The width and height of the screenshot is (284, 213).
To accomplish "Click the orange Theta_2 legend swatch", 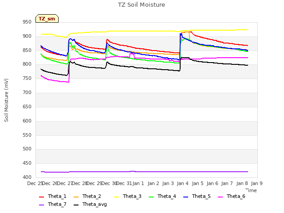I will pos(76,197).
